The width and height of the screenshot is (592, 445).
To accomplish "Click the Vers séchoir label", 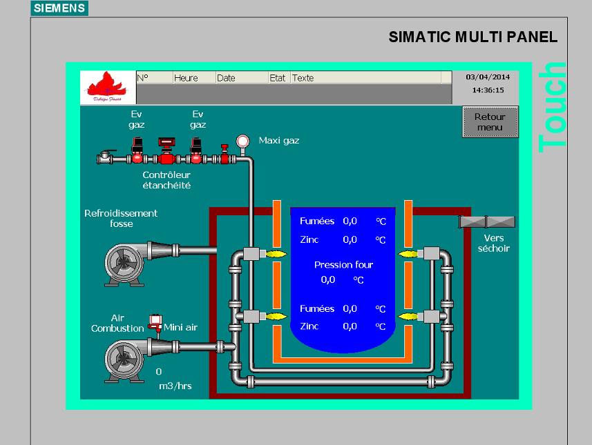I will click(494, 244).
